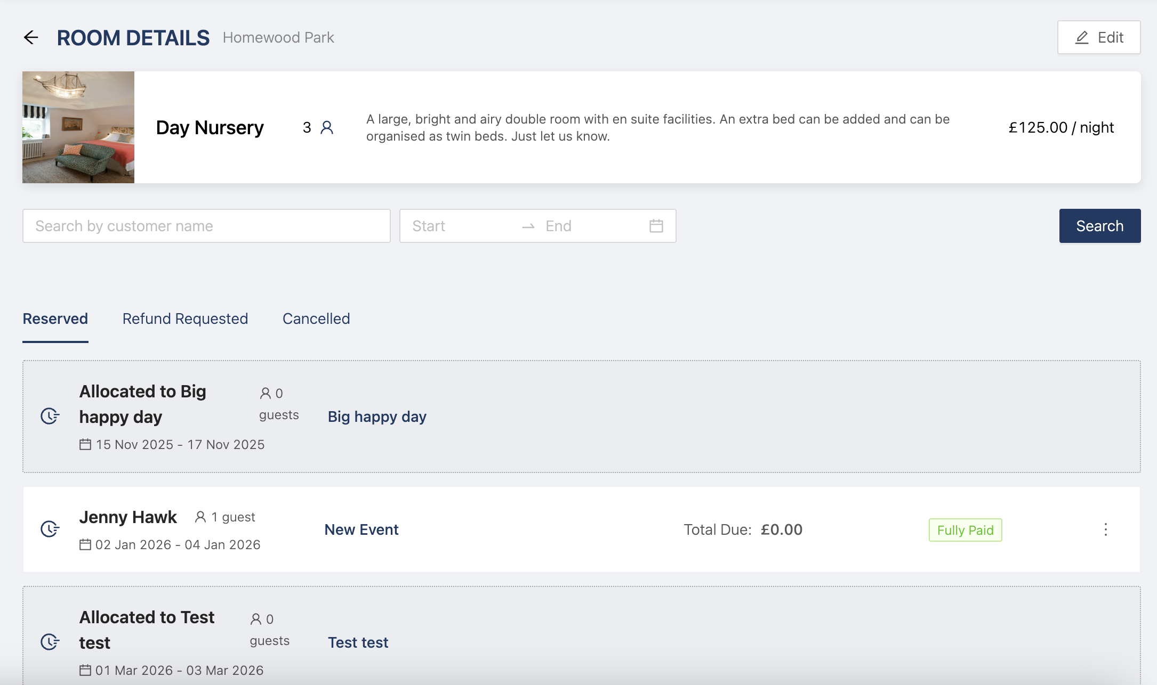Click the clock icon for Test test allocation
This screenshot has width=1157, height=685.
coord(50,642)
